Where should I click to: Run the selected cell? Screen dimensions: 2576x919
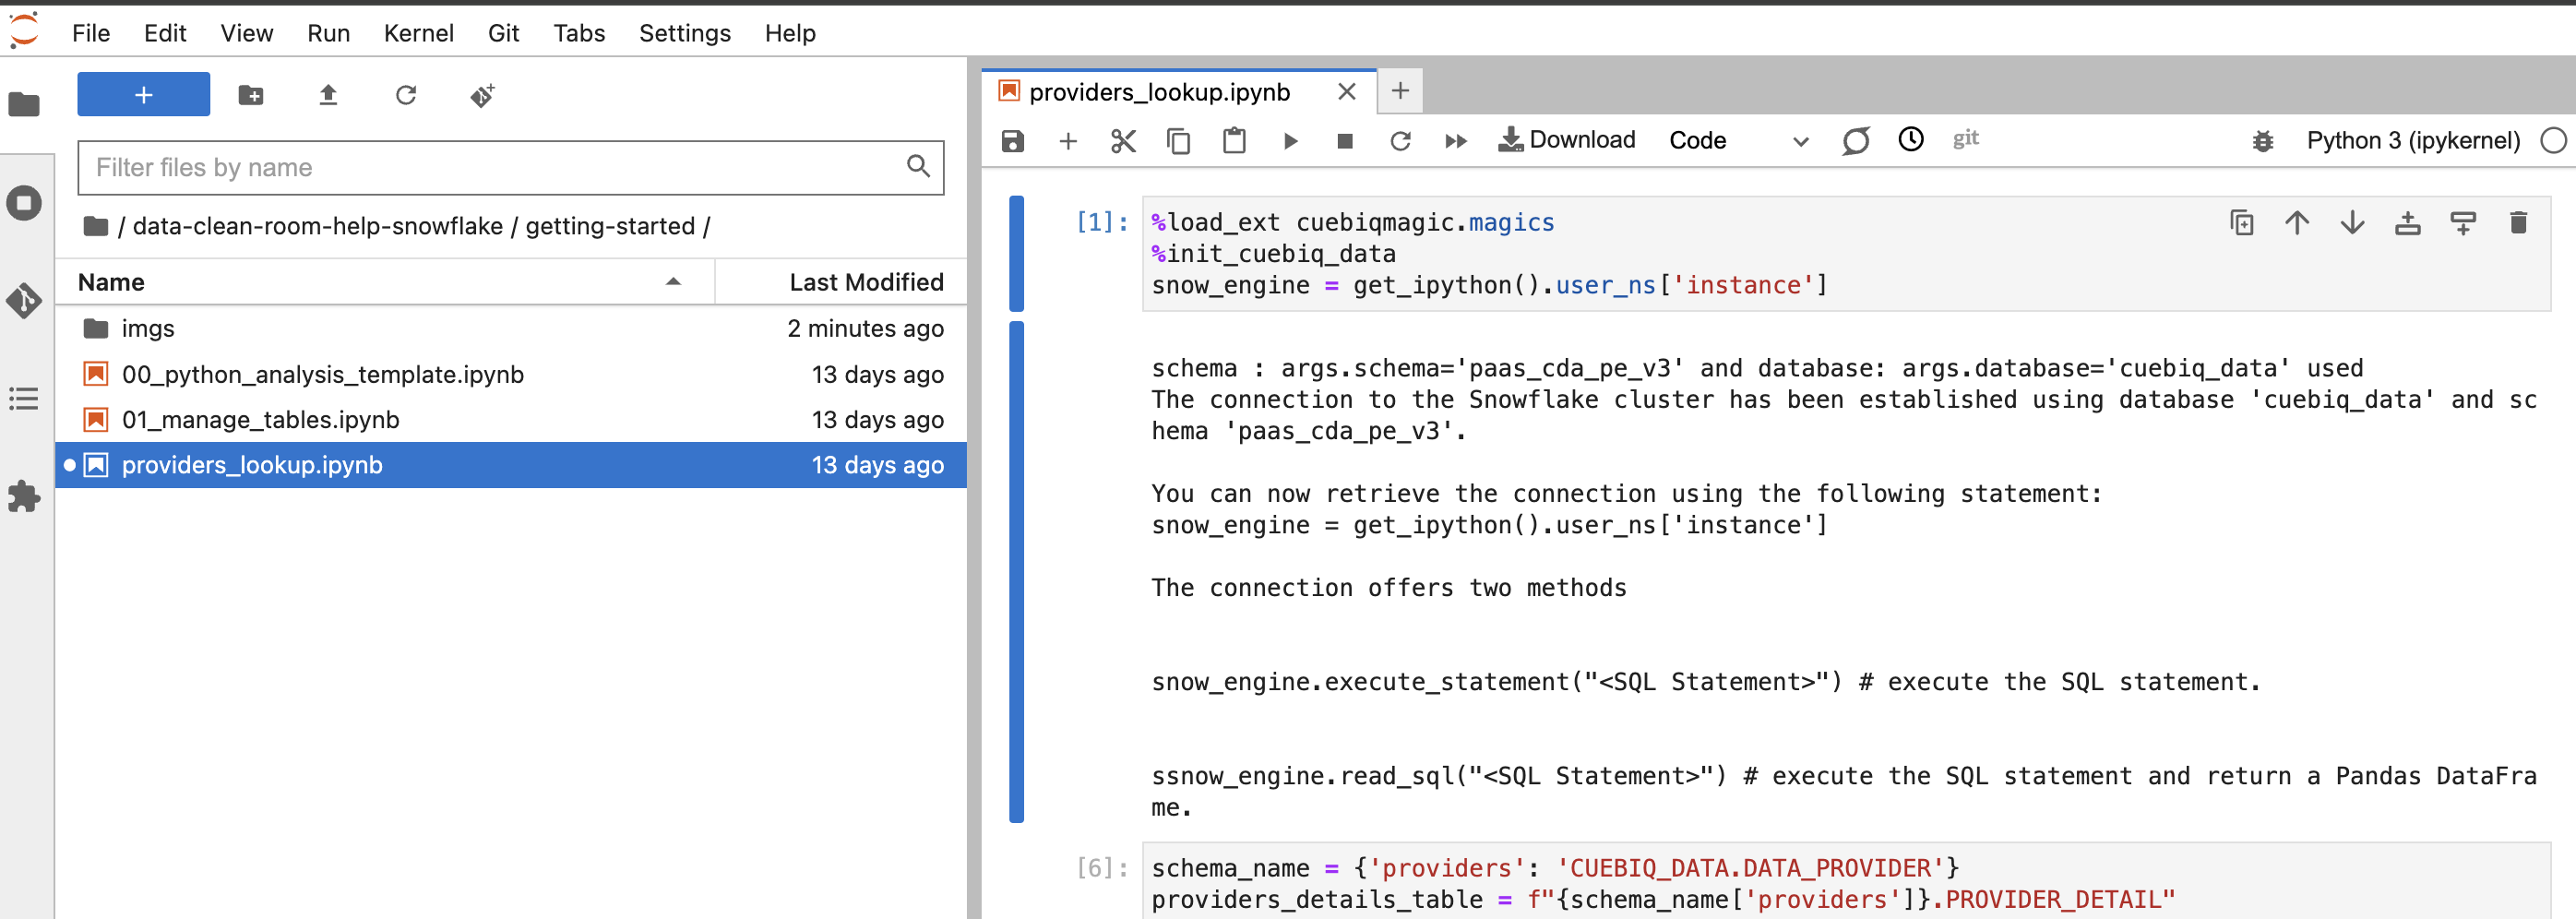[x=1290, y=141]
